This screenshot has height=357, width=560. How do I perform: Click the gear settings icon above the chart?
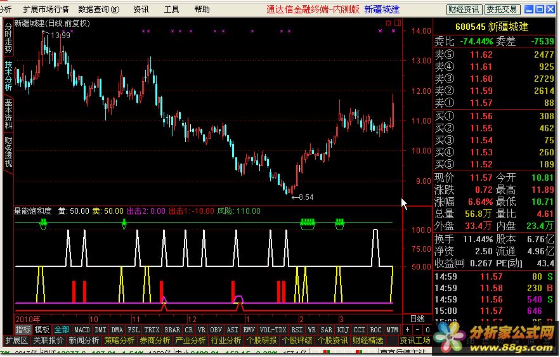click(x=388, y=23)
